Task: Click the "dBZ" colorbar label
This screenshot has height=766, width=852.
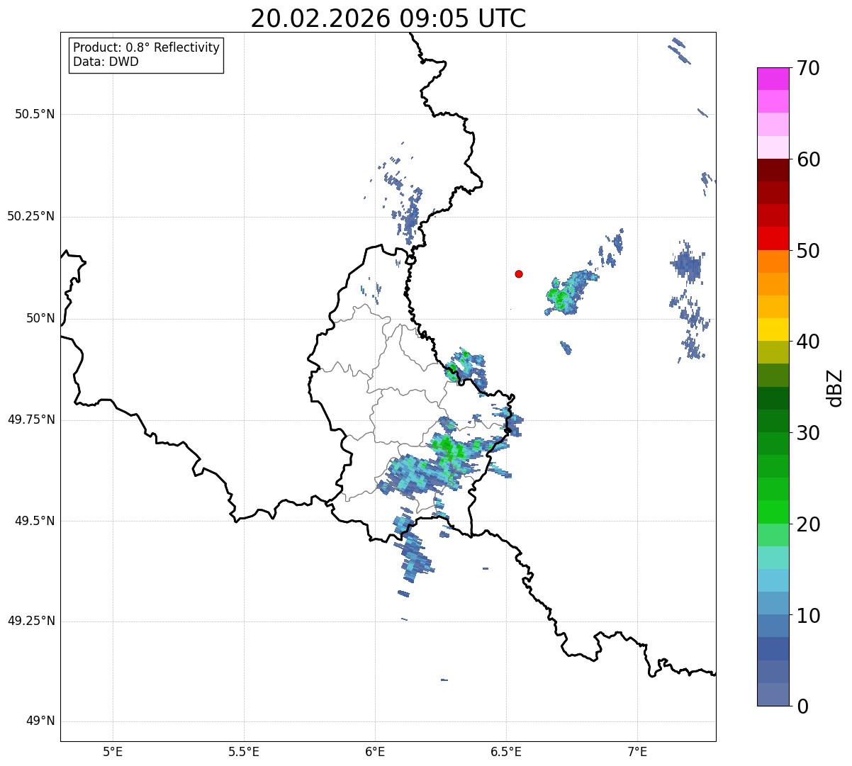Action: [x=835, y=388]
